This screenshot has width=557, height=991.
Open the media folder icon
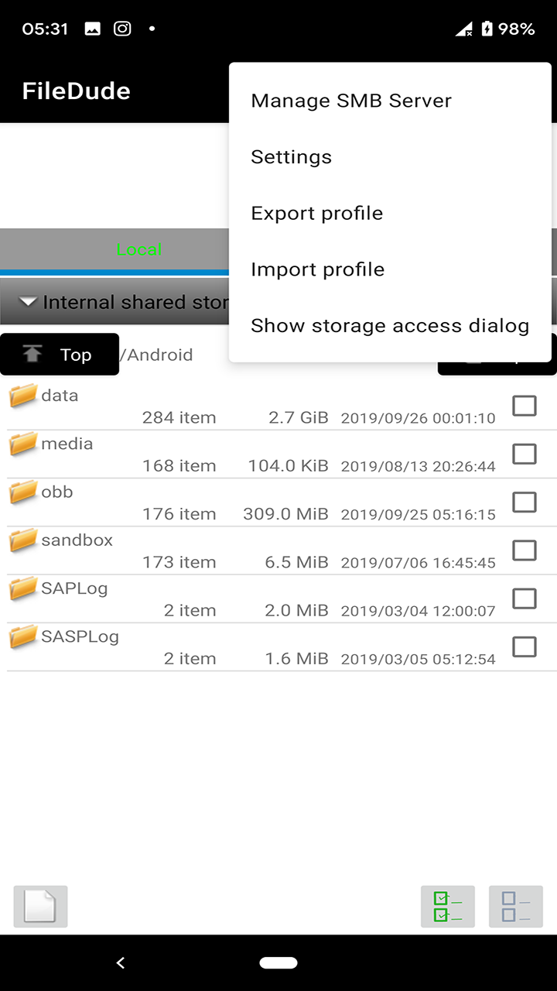(24, 443)
